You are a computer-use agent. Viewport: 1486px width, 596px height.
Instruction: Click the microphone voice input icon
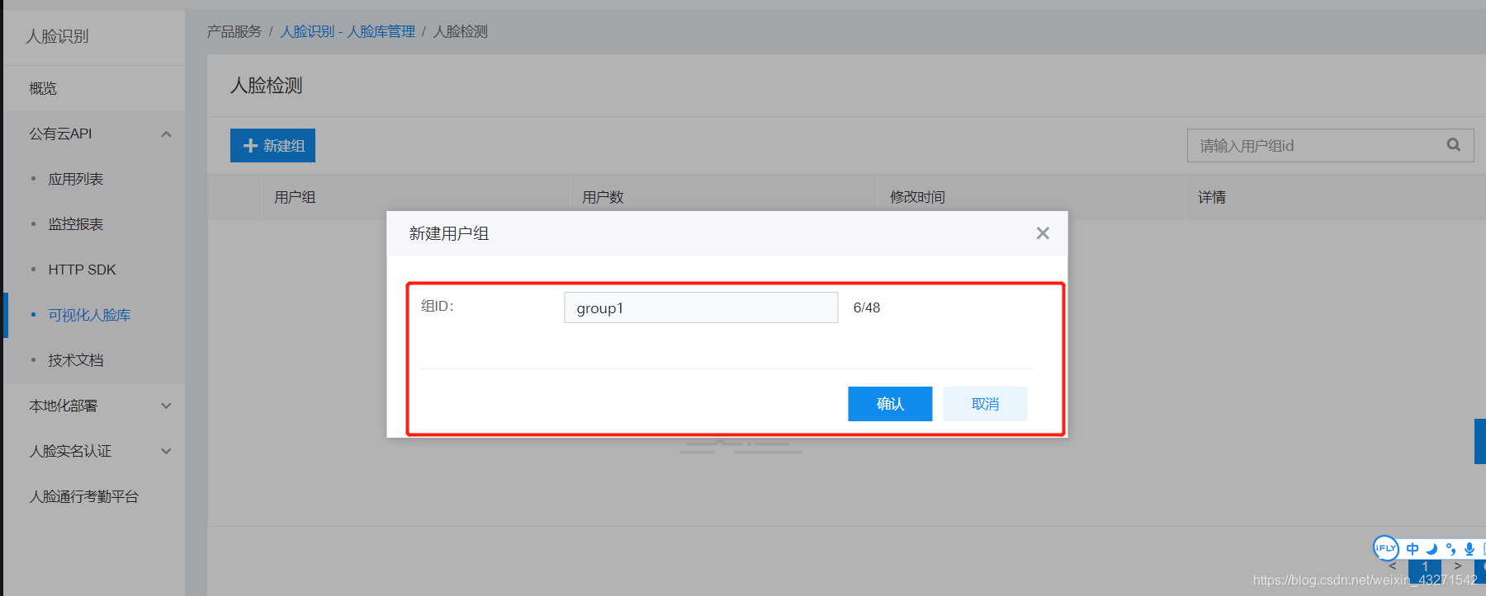[1469, 549]
